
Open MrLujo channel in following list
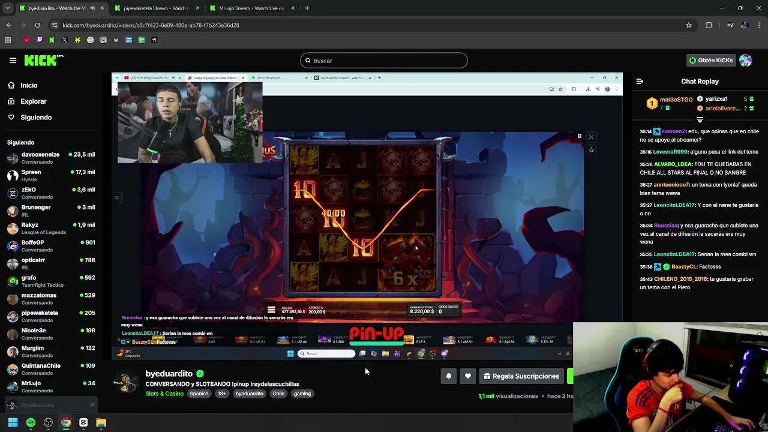click(x=51, y=386)
